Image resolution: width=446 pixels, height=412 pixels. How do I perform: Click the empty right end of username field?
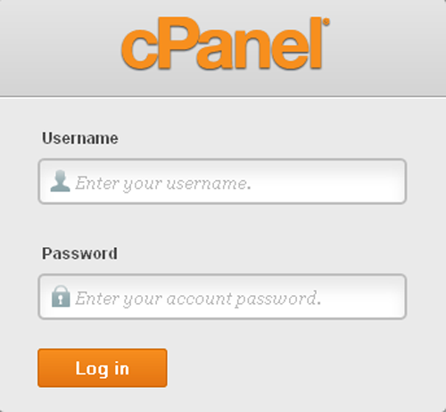coord(357,181)
